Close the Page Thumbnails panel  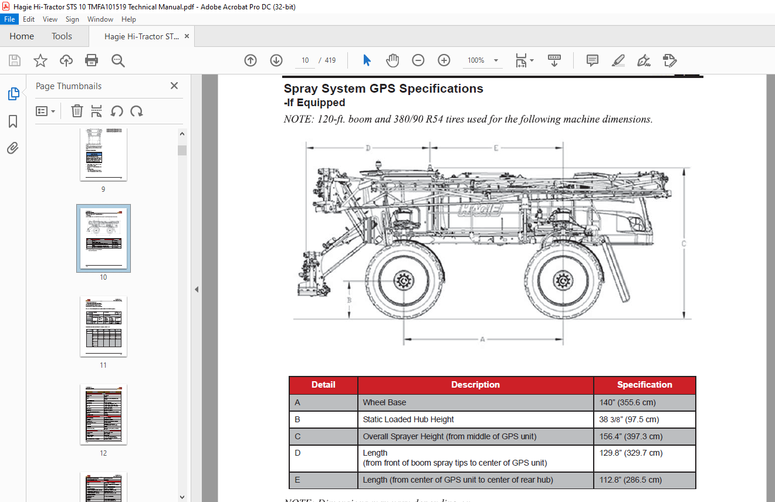(174, 86)
